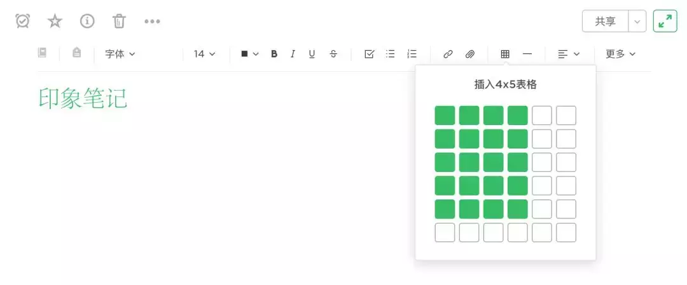Choose the 6x6 cell in the table grid
This screenshot has height=285, width=687.
pyautogui.click(x=566, y=232)
